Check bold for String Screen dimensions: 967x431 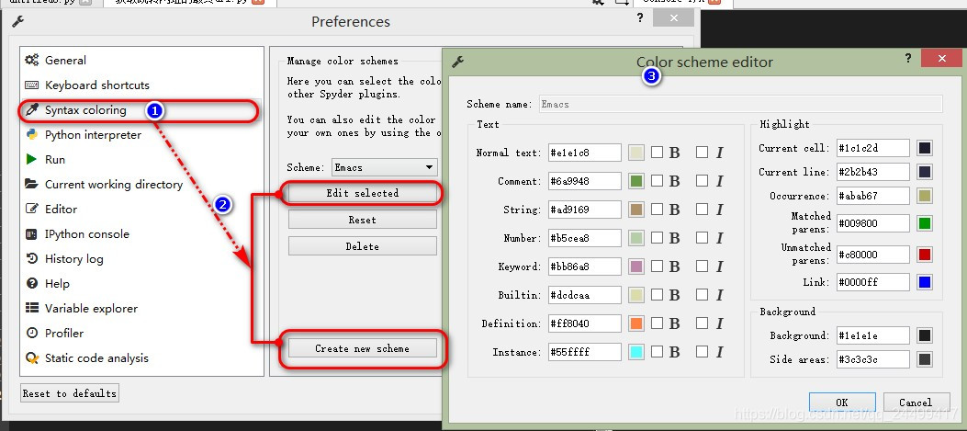point(658,210)
